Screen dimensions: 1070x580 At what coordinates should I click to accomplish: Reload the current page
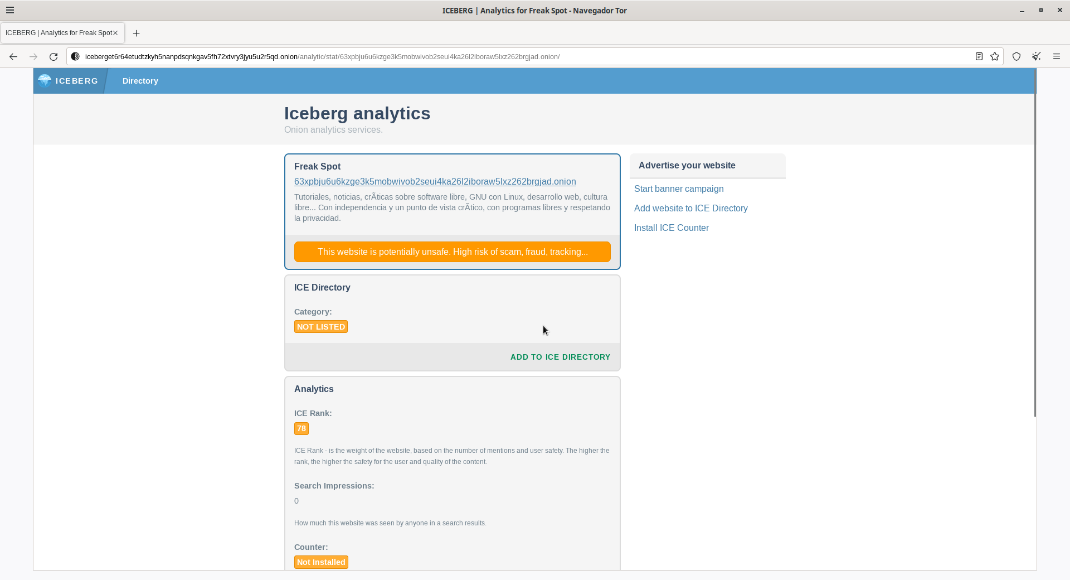(53, 56)
